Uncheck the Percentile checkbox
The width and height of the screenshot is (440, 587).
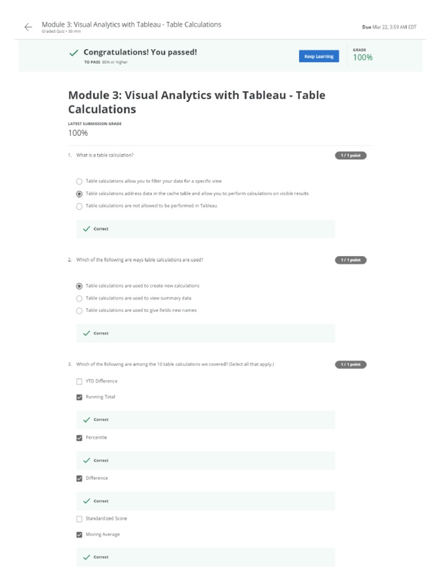(79, 438)
